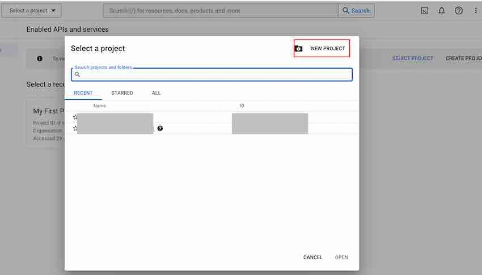Switch to the RECENT tab

(x=83, y=93)
